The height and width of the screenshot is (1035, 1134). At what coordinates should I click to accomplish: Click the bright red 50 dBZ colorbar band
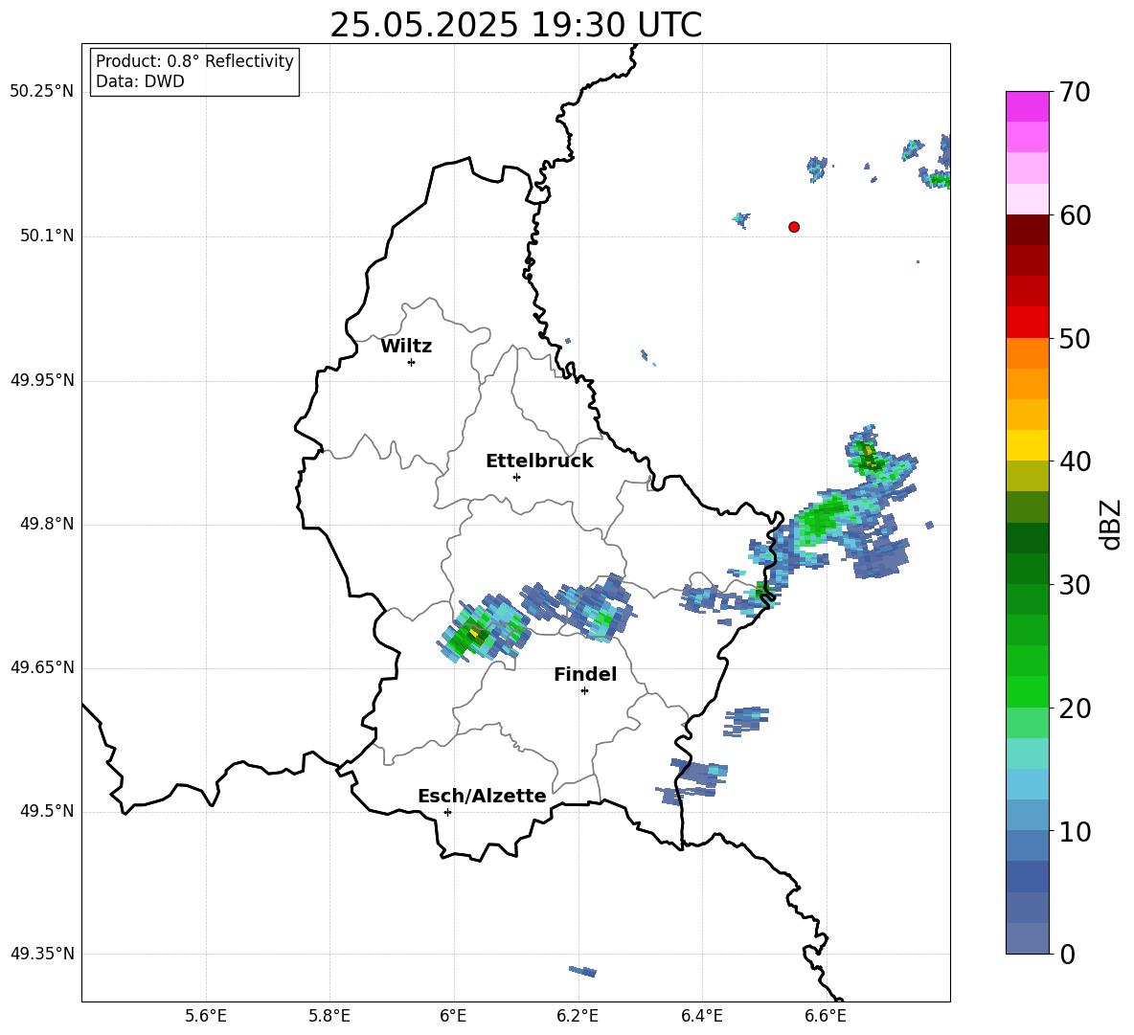pyautogui.click(x=1027, y=323)
